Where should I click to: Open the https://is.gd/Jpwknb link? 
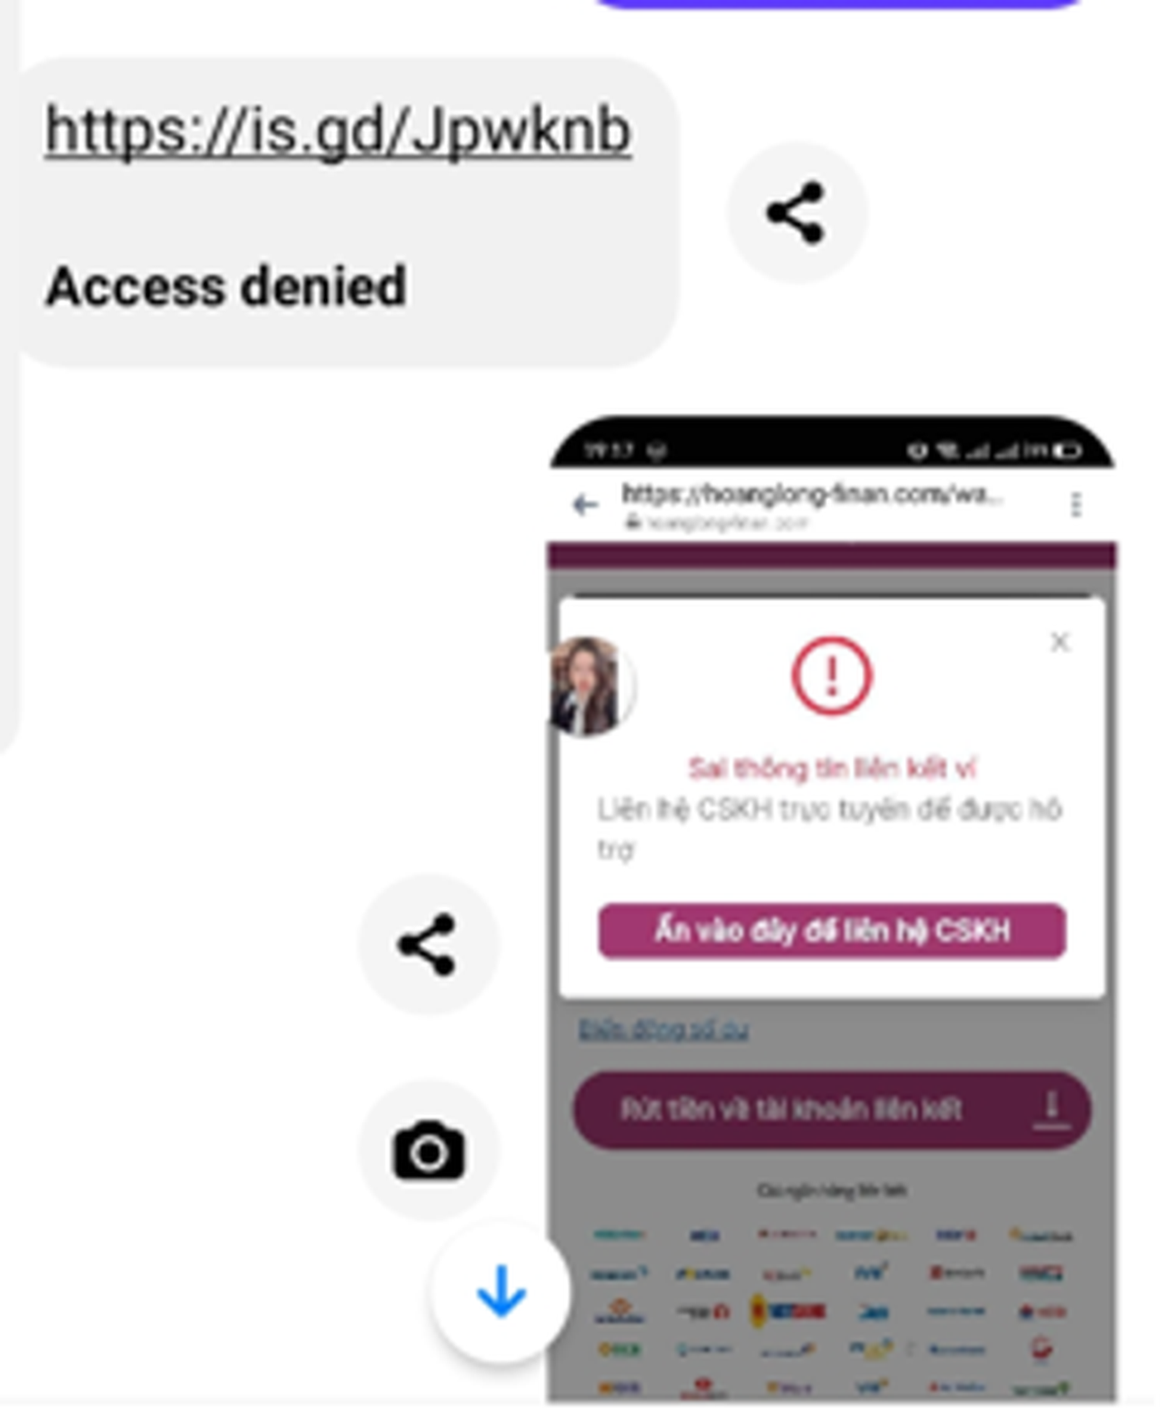tap(338, 130)
